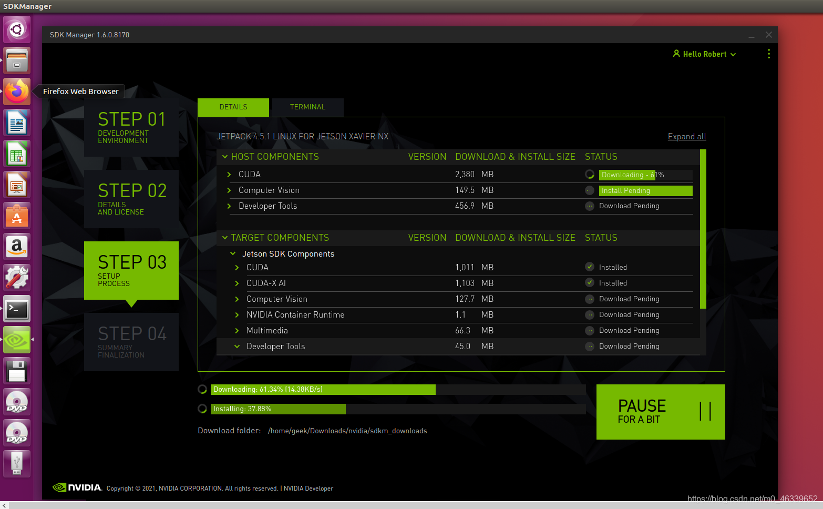Viewport: 823px width, 509px height.
Task: Click the user profile icon beside Hello Robert
Action: 676,54
